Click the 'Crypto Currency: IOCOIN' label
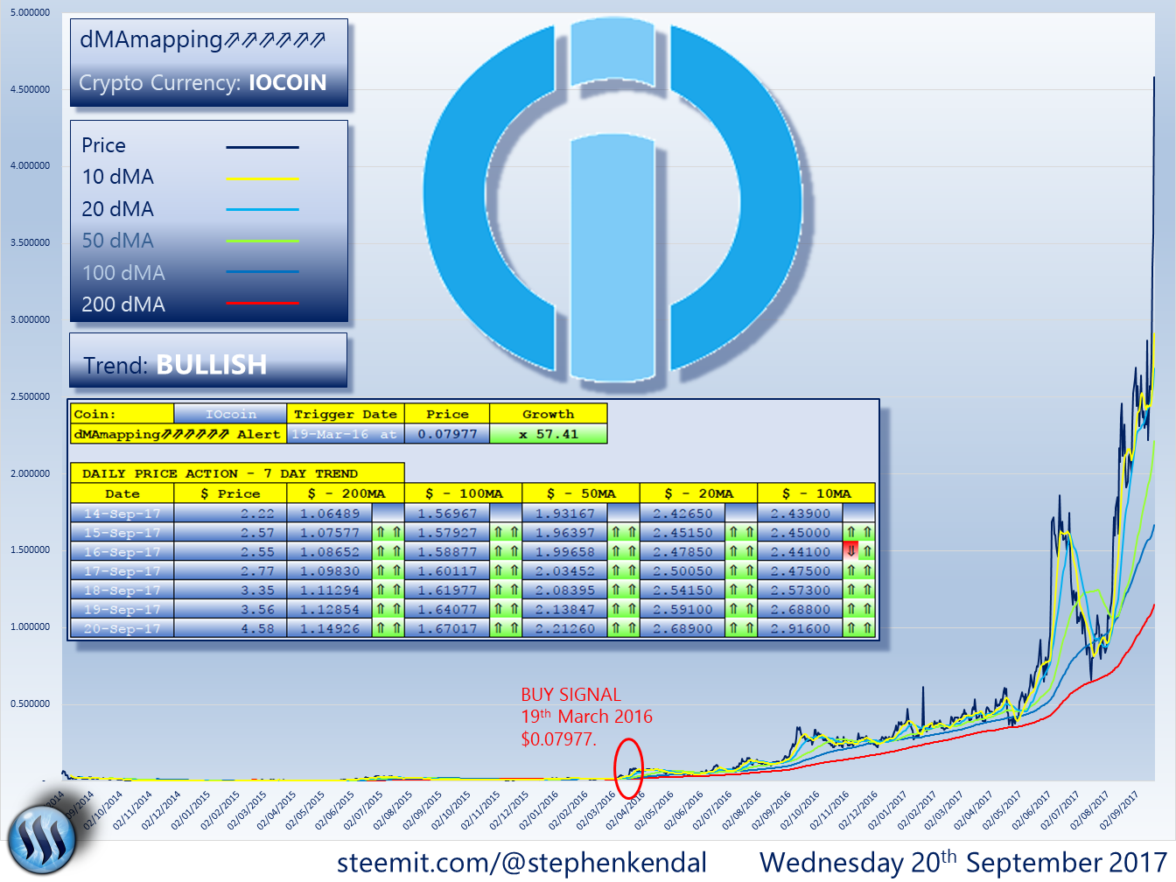1176x882 pixels. (203, 83)
